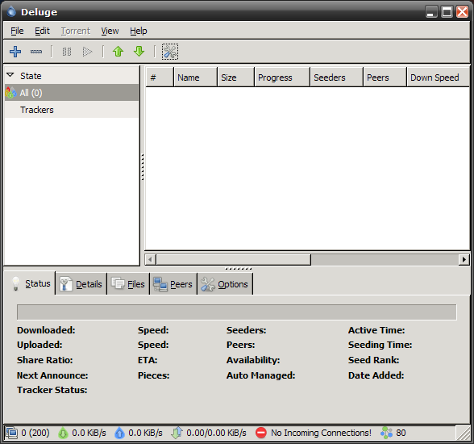The width and height of the screenshot is (474, 444).
Task: Switch to the Options tab
Action: (x=225, y=284)
